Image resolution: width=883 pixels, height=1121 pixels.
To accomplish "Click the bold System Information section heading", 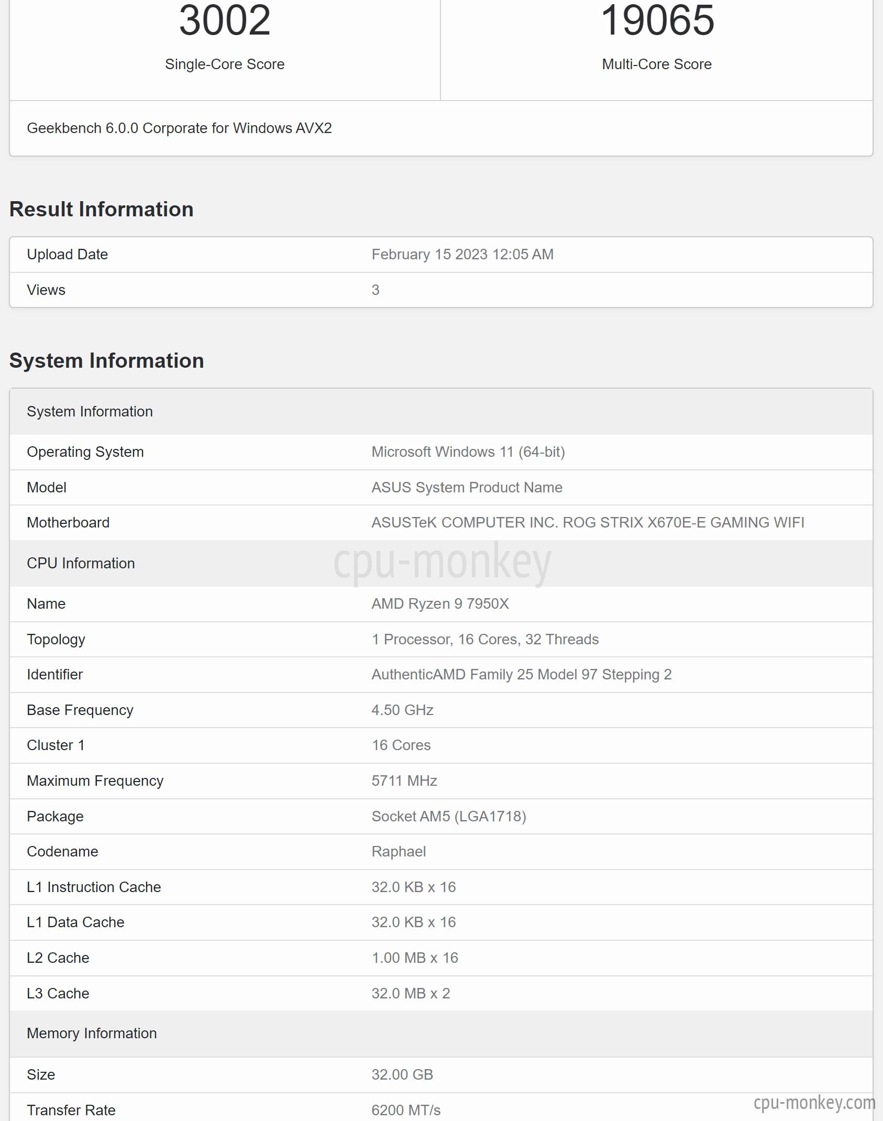I will tap(107, 360).
